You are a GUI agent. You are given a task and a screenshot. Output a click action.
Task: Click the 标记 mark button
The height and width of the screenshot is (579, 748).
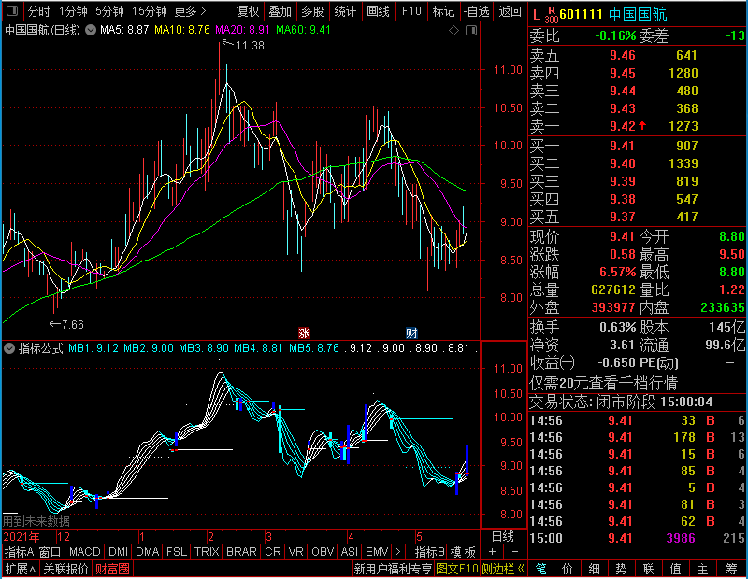click(x=443, y=11)
